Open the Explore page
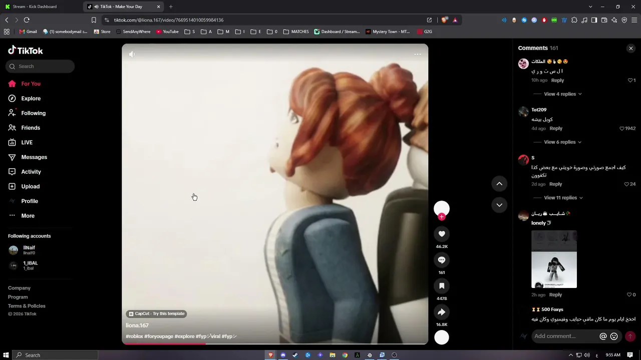The width and height of the screenshot is (641, 360). point(25,98)
